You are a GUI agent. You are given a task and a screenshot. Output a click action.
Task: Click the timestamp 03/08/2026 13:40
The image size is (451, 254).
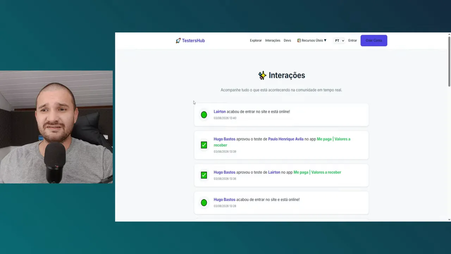[x=225, y=118]
